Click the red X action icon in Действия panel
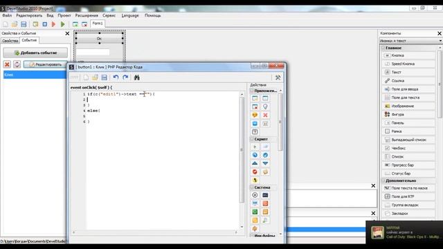The width and height of the screenshot is (443, 249). 265,116
